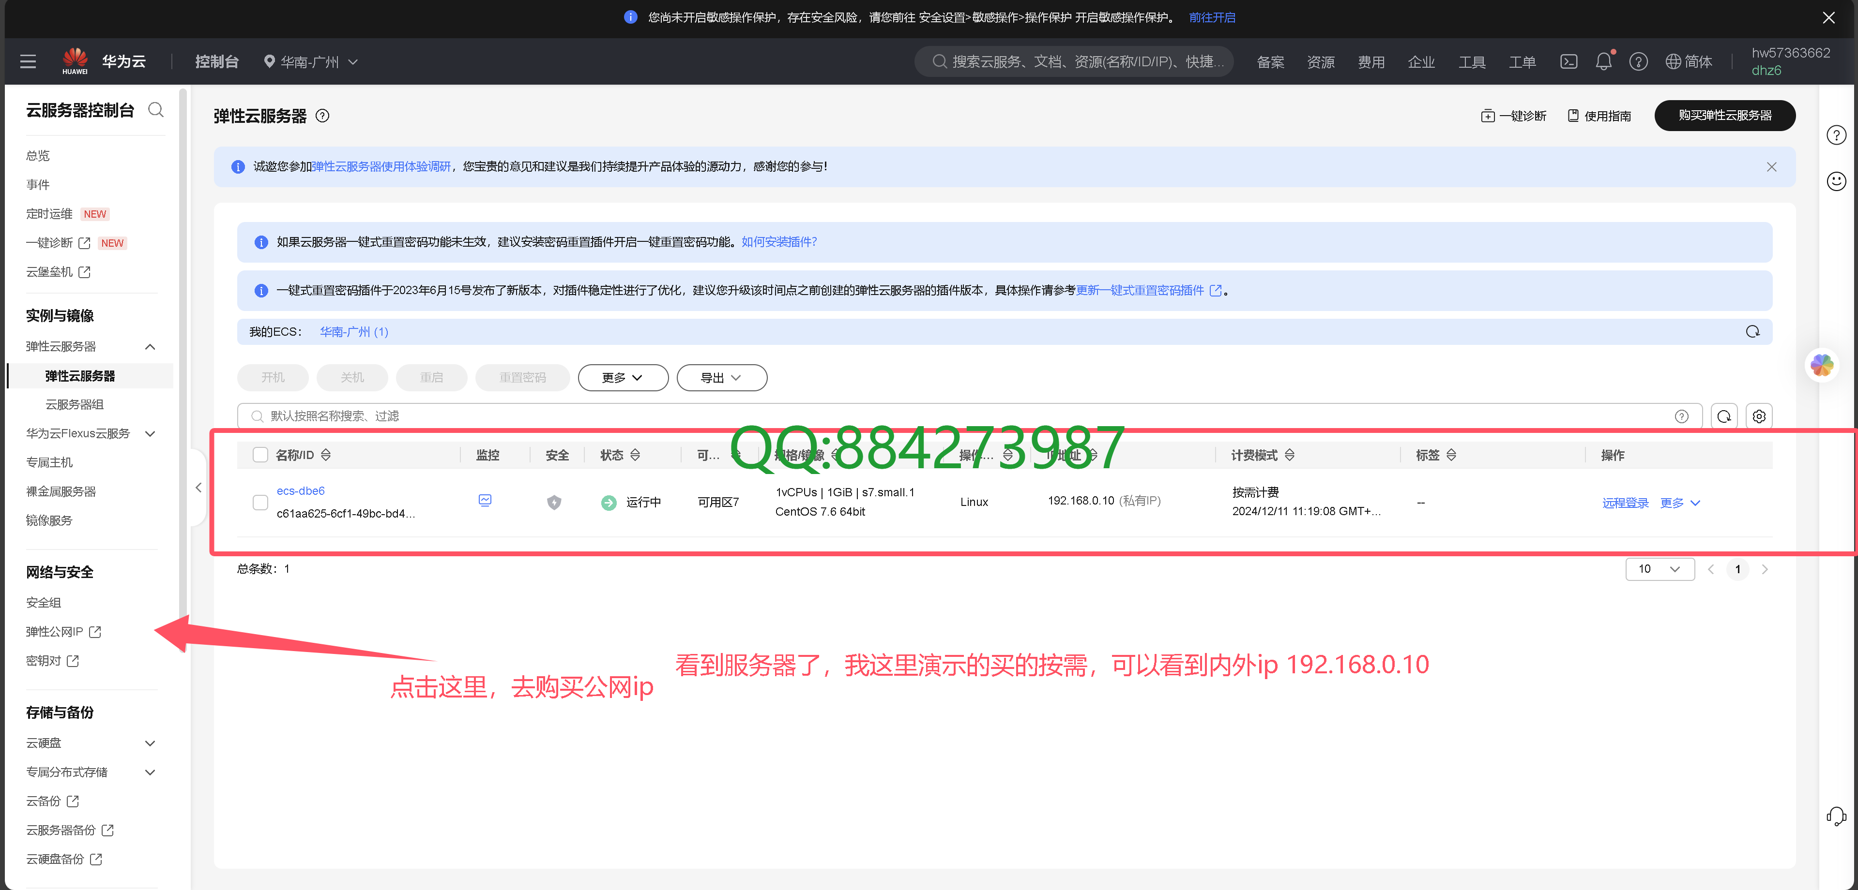Open 工单 in top navigation
Viewport: 1858px width, 890px height.
click(x=1522, y=62)
